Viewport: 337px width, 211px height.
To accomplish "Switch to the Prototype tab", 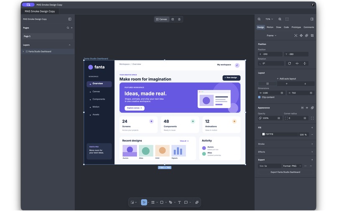I will tap(296, 27).
